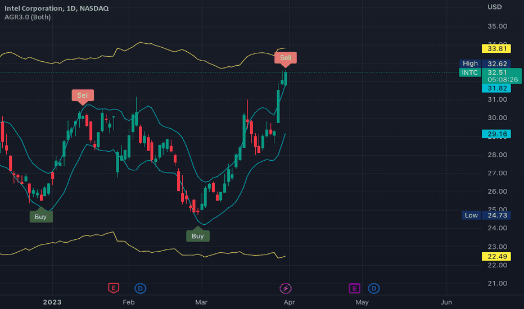Click the Low 24.73 price label
Image resolution: width=524 pixels, height=309 pixels.
click(486, 215)
